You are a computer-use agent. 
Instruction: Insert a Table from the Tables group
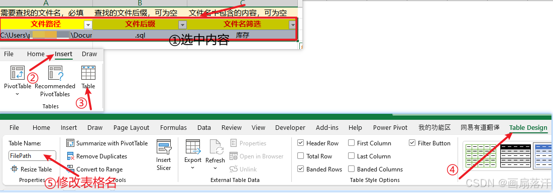click(88, 77)
